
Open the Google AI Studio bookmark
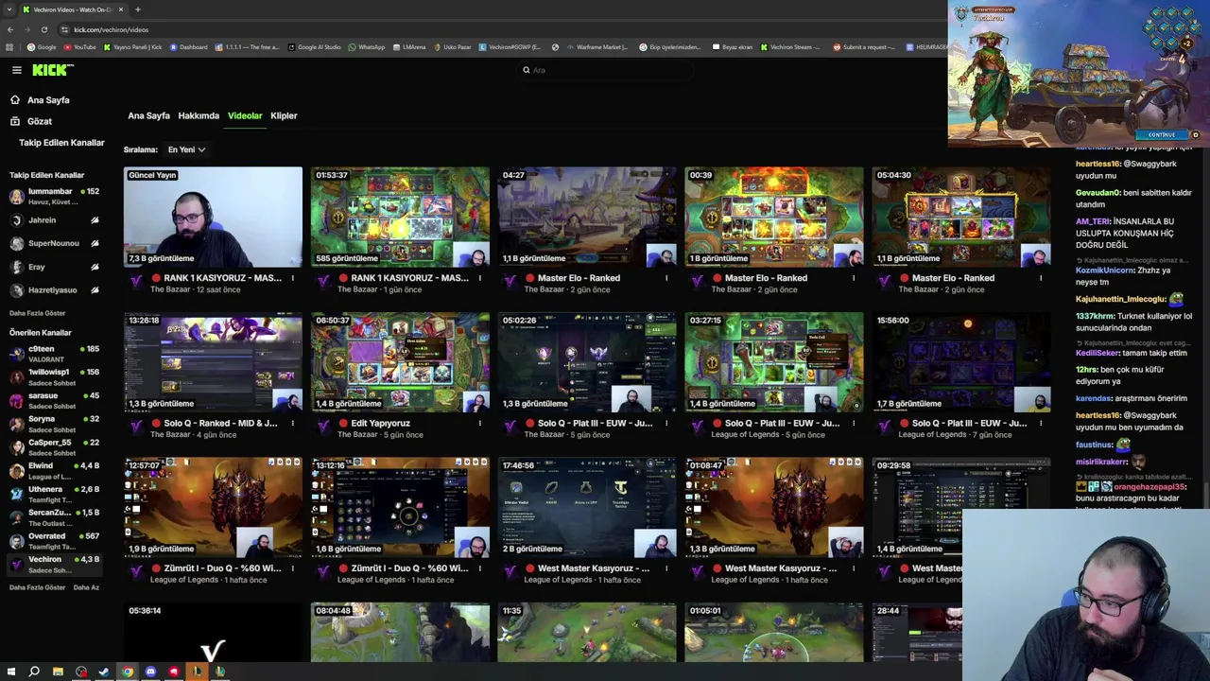[x=314, y=47]
